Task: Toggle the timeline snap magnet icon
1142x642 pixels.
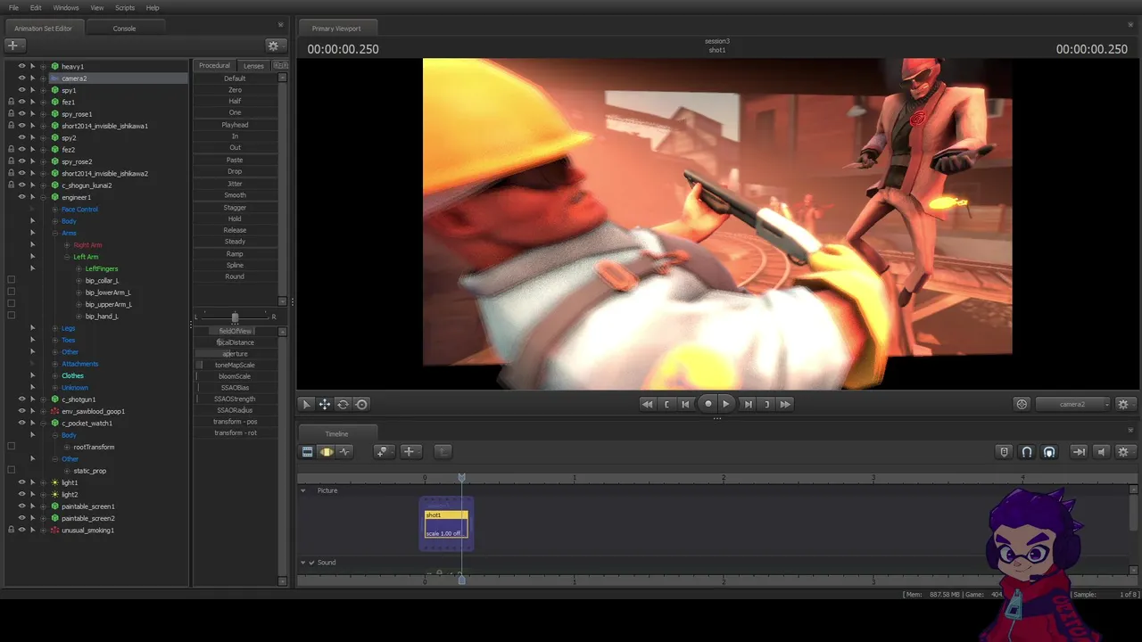Action: point(1027,452)
